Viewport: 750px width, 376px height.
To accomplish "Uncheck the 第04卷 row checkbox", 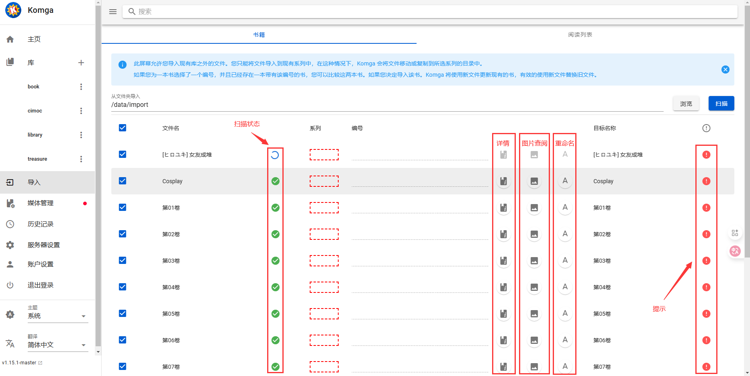I will click(x=123, y=287).
